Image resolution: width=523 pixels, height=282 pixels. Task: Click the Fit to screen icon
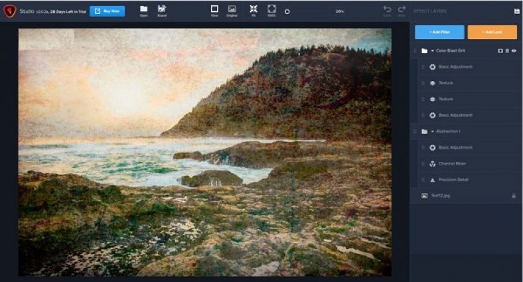(x=253, y=9)
